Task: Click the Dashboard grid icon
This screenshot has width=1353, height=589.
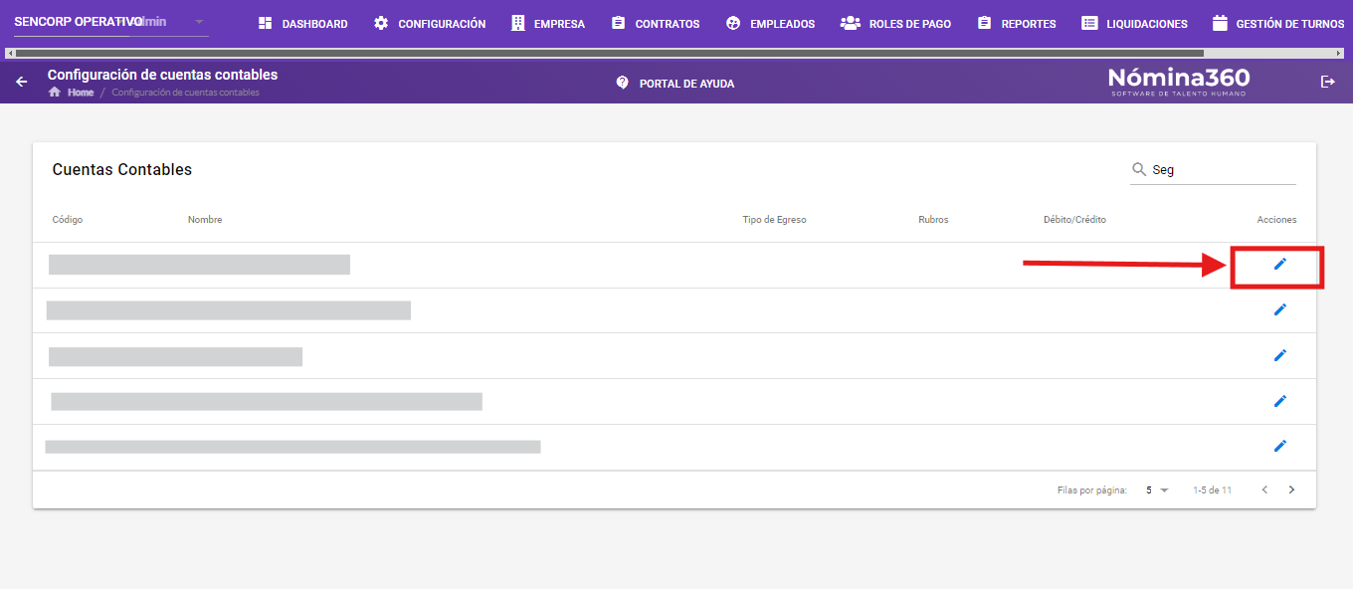Action: pyautogui.click(x=266, y=23)
